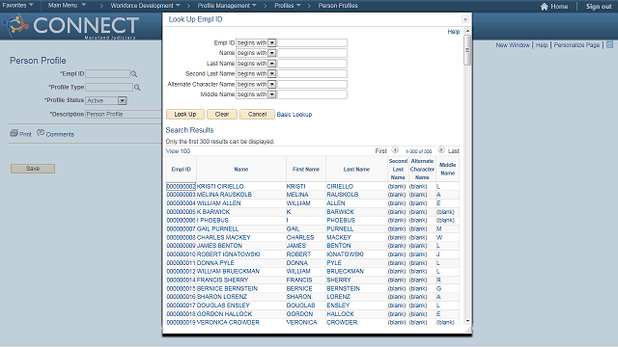Open Empl ID operator dropdown
This screenshot has width=618, height=347.
pyautogui.click(x=272, y=42)
